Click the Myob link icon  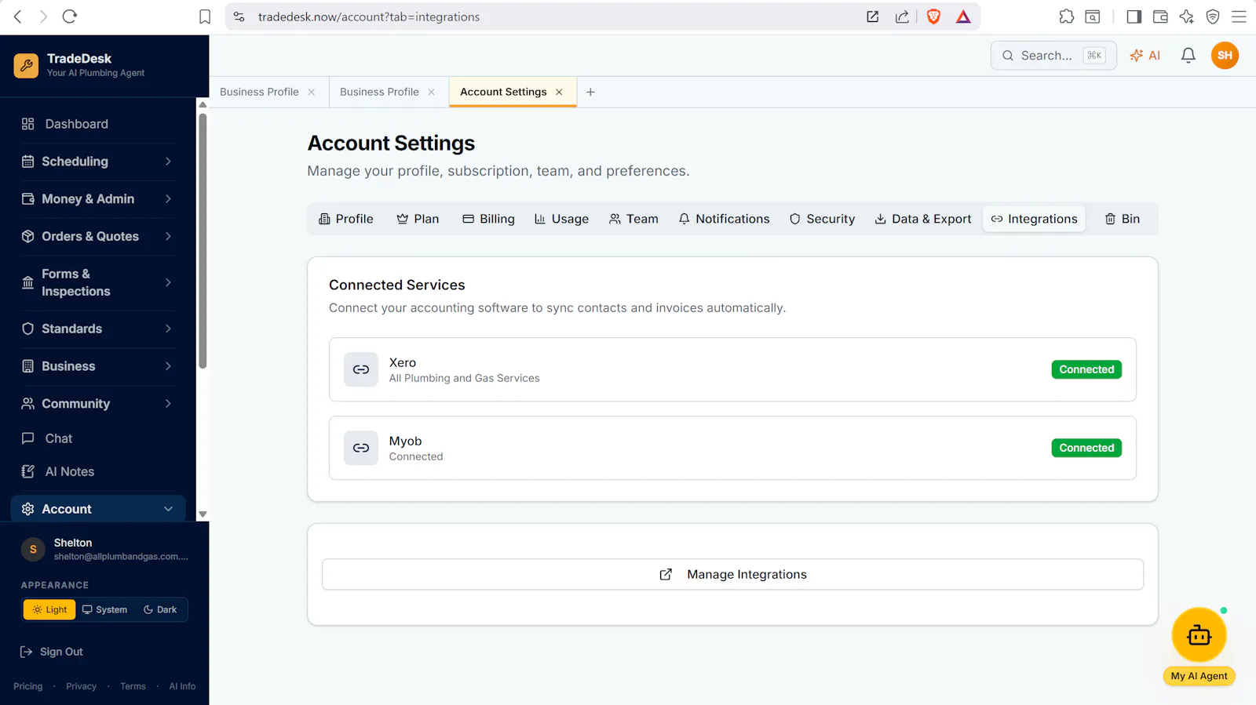[361, 448]
